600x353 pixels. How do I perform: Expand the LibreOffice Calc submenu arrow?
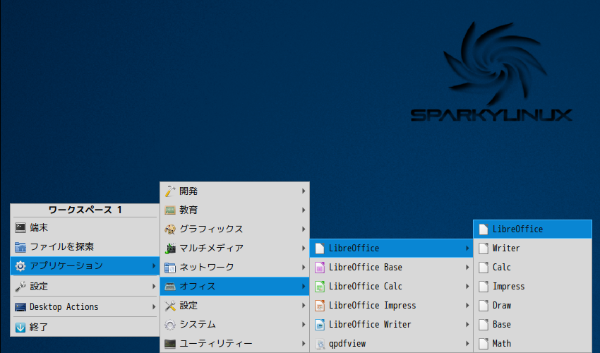(467, 287)
